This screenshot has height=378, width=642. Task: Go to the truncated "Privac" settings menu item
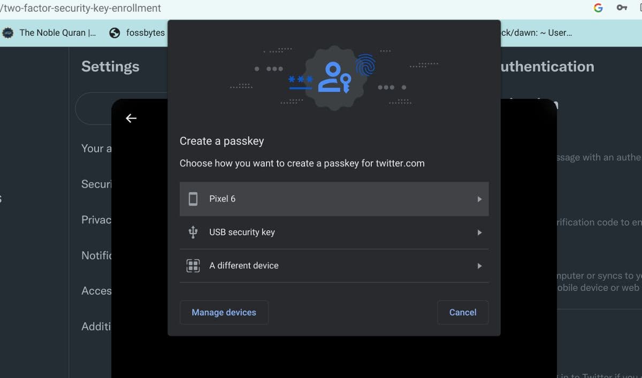(96, 220)
